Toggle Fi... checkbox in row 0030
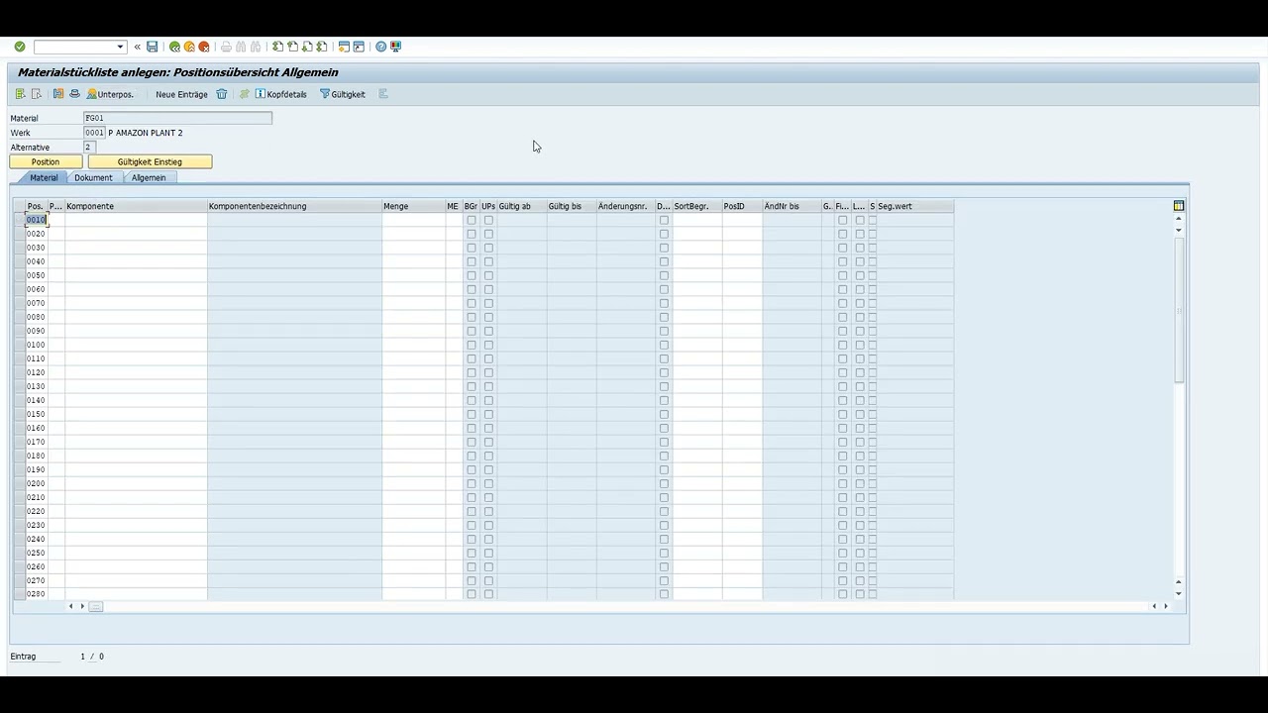1268x713 pixels. (842, 248)
